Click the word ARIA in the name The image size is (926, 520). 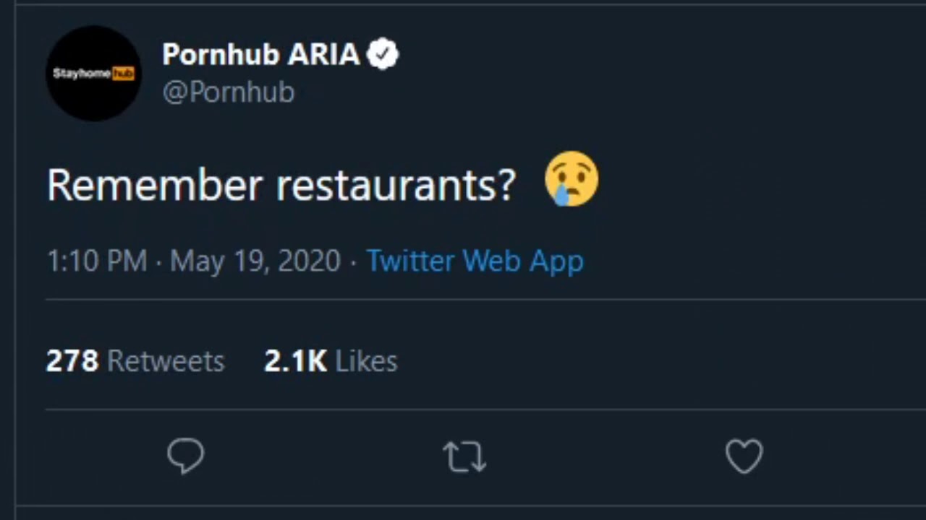click(x=323, y=55)
